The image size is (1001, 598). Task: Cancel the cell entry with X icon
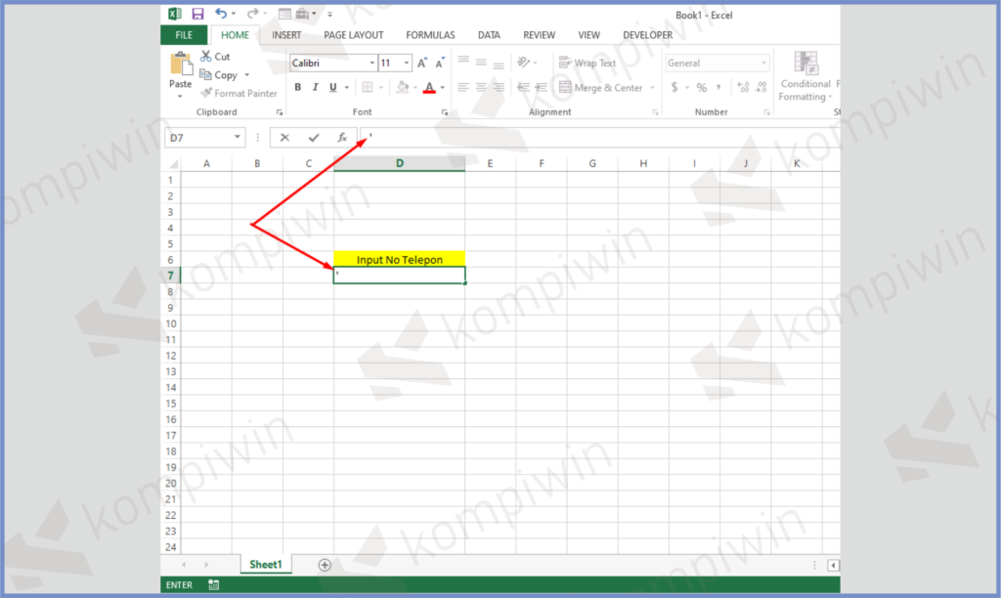click(284, 138)
